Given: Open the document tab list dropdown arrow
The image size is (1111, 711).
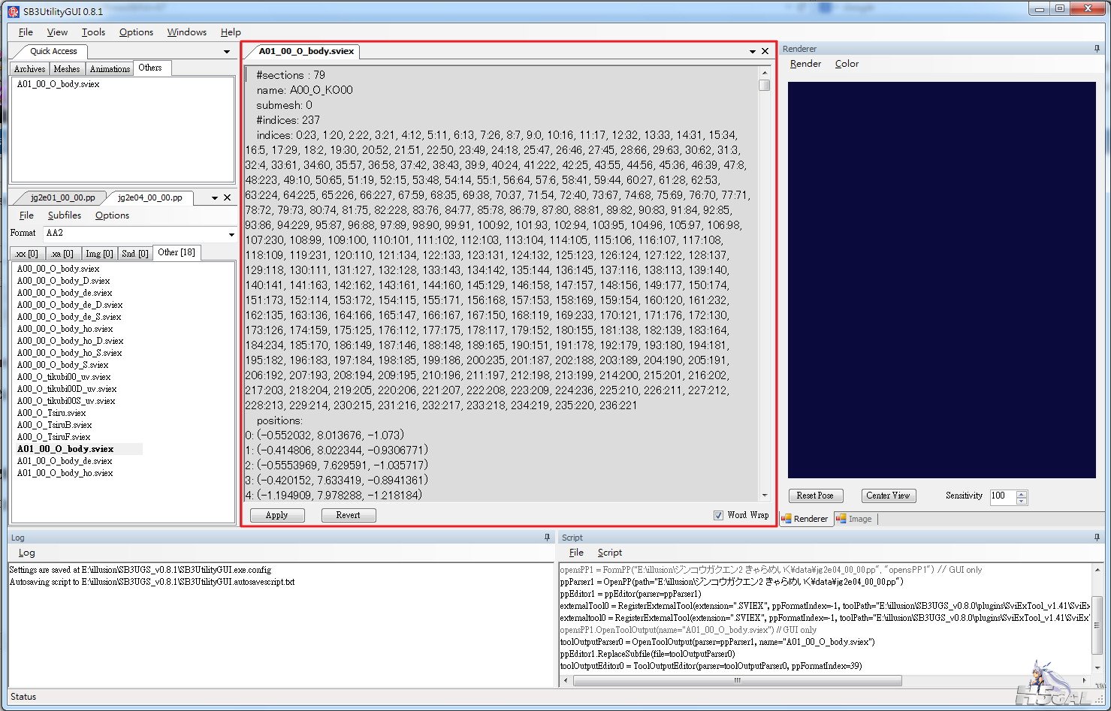Looking at the screenshot, I should coord(752,52).
